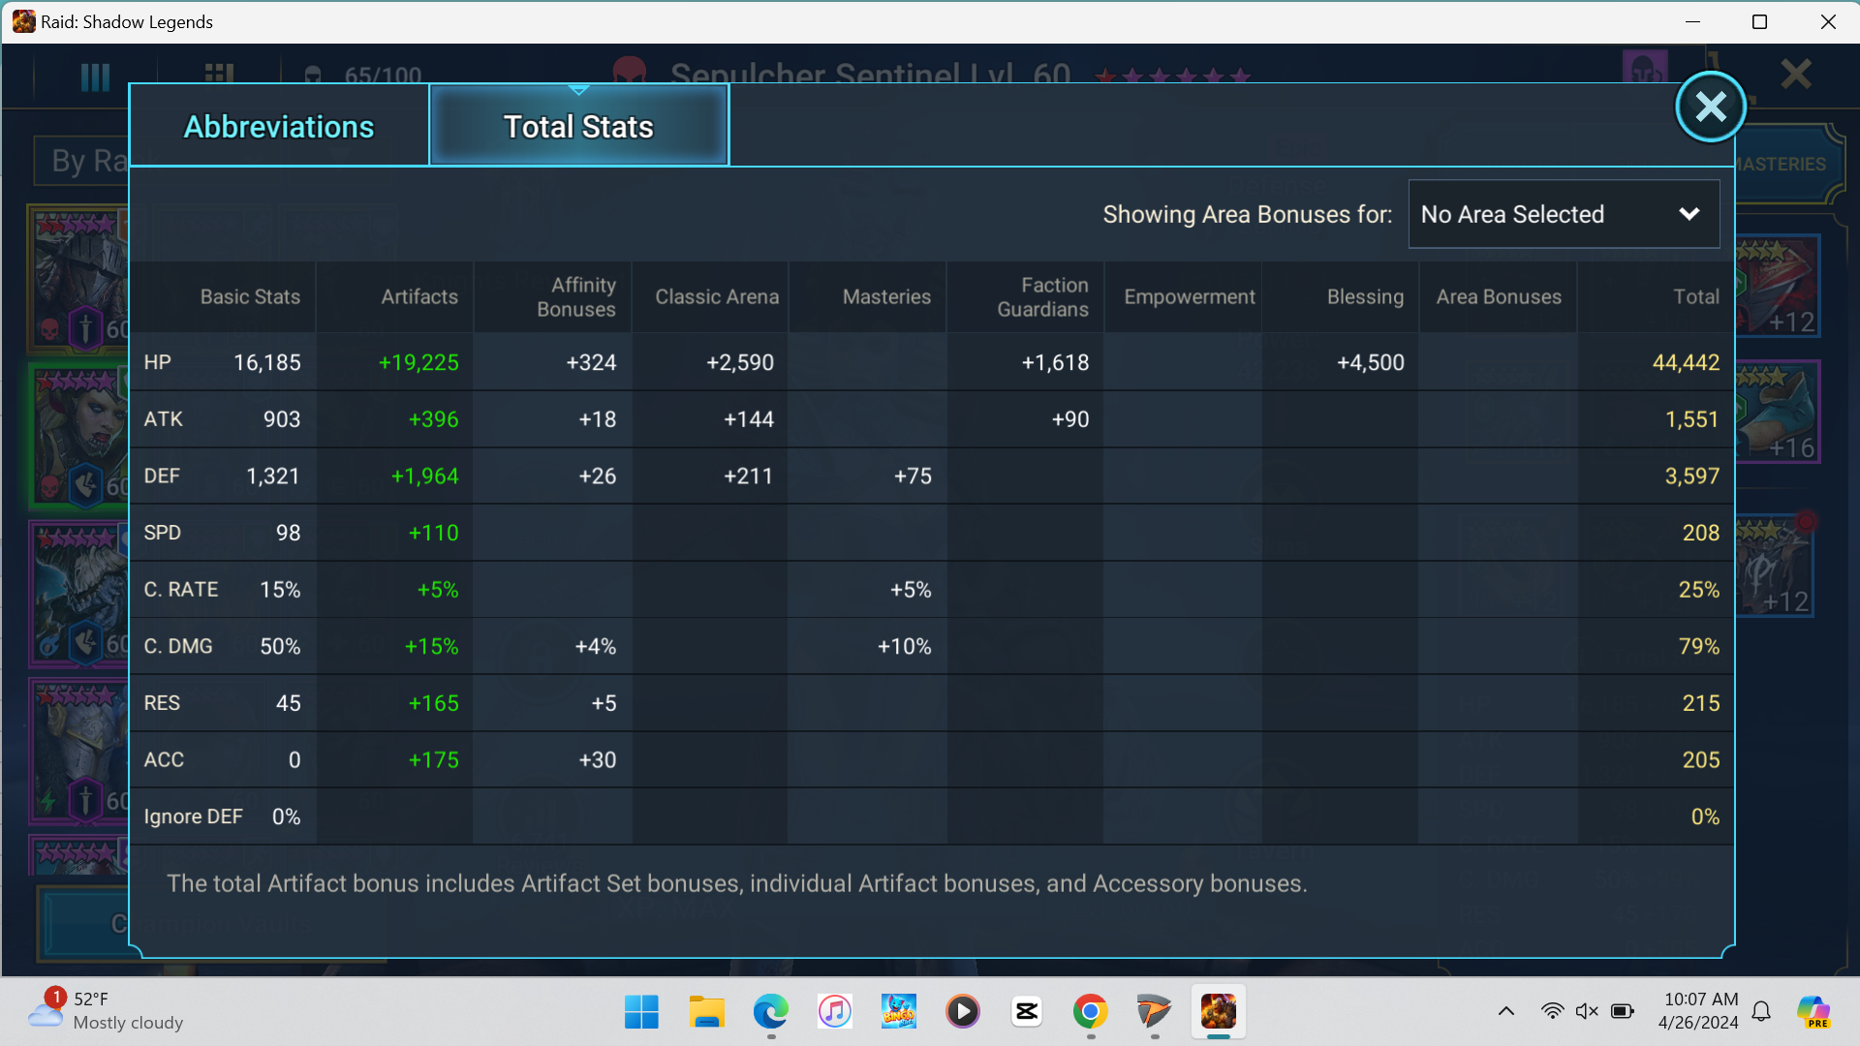The image size is (1860, 1046).
Task: Click the Raid Shadow Legends taskbar icon
Action: click(1218, 1012)
